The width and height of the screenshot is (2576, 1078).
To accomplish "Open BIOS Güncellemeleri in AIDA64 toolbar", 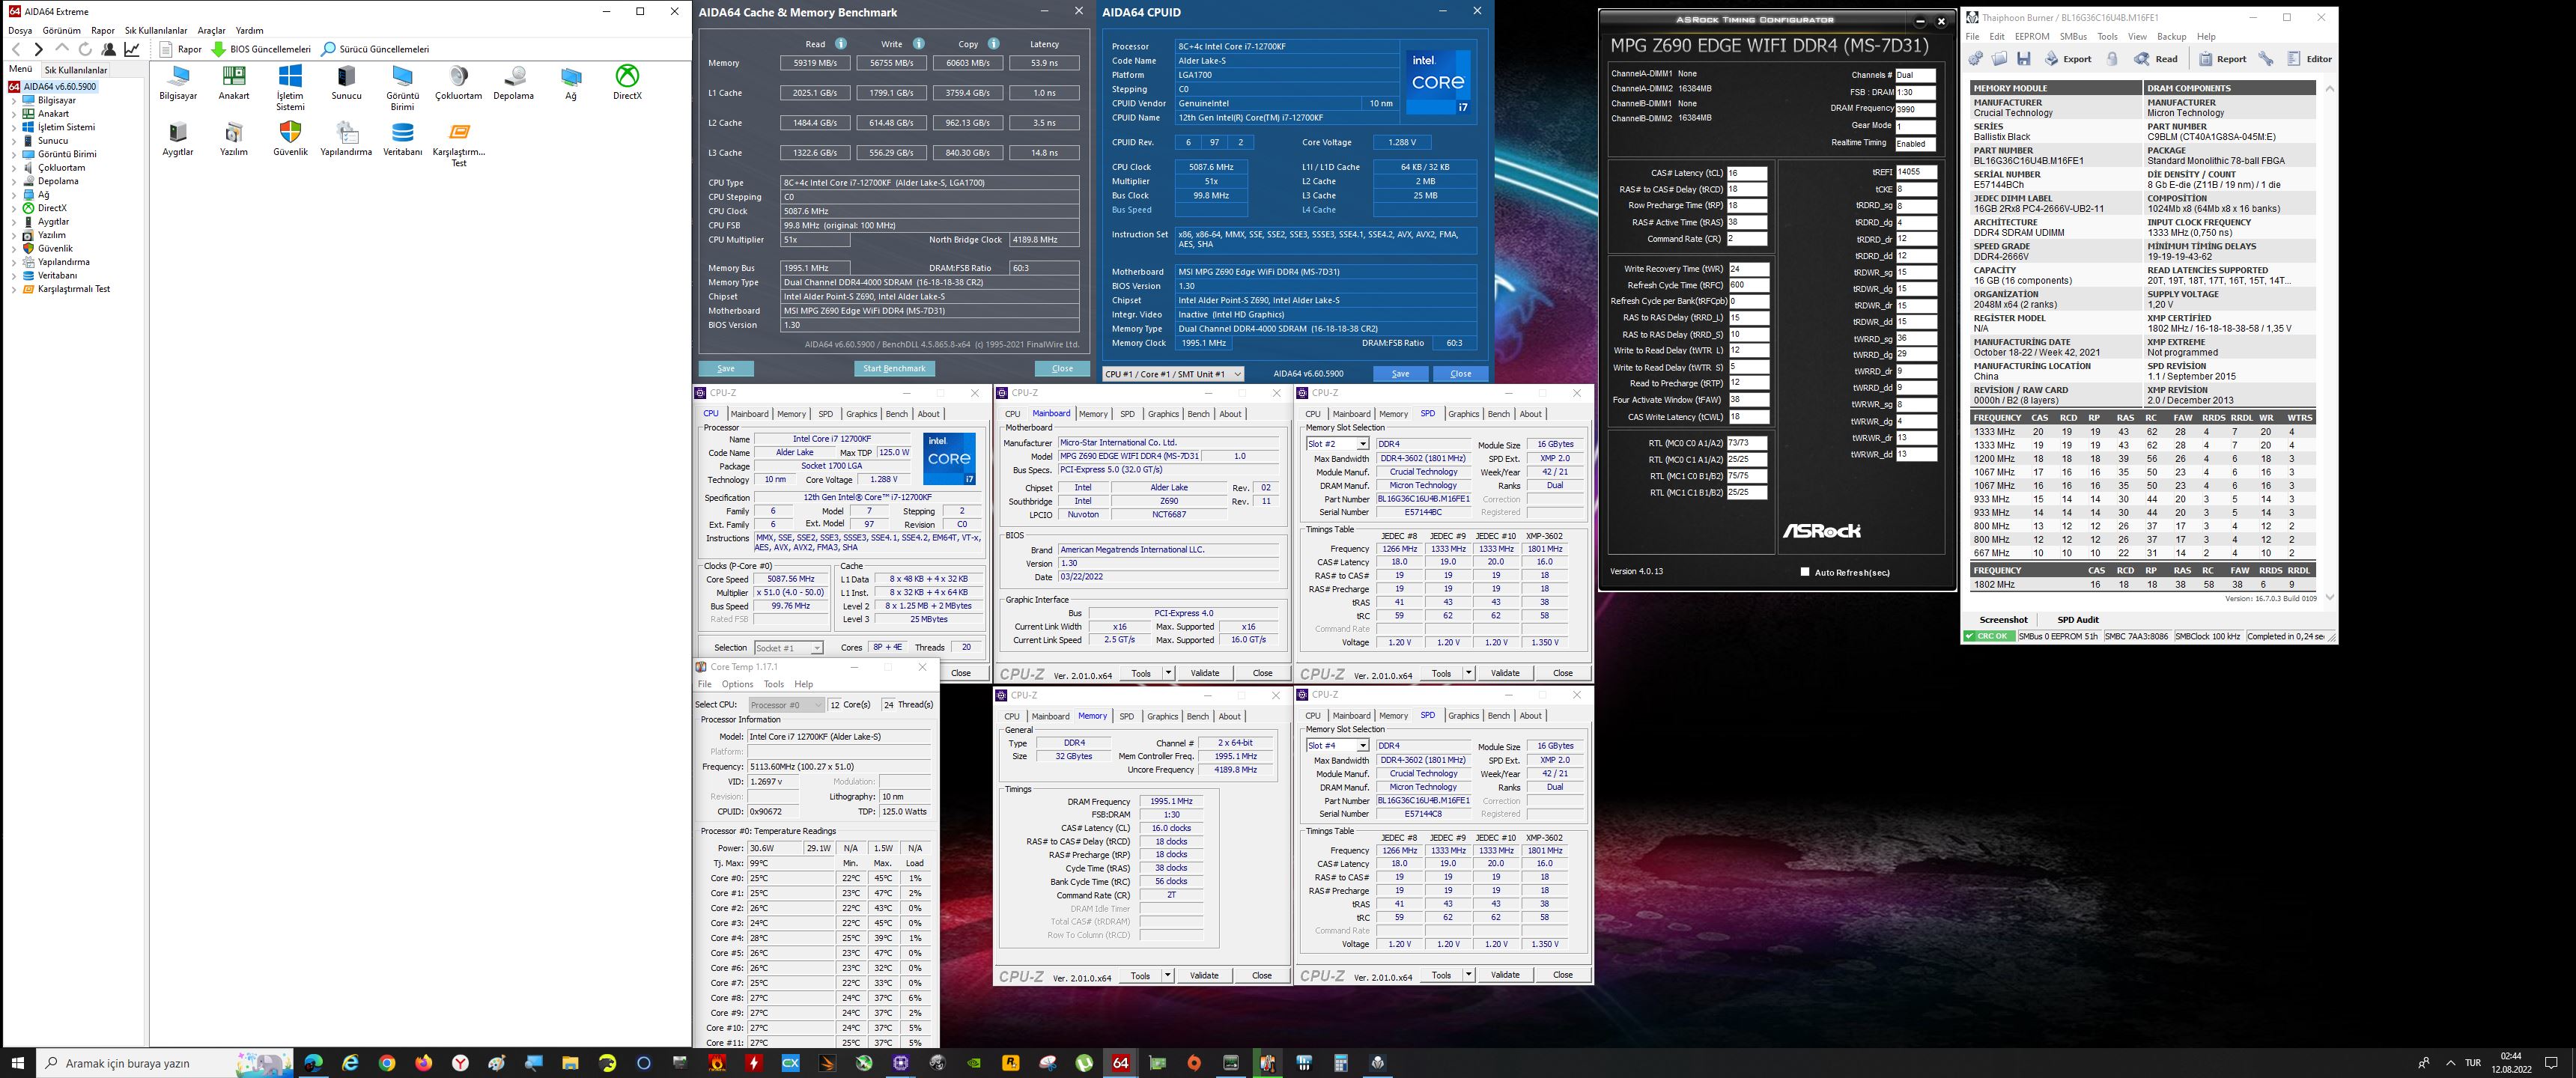I will point(261,49).
